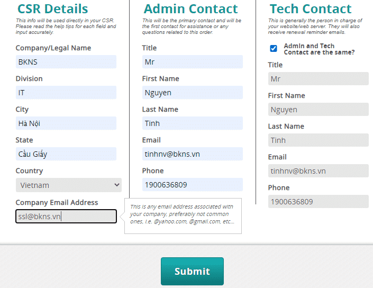Select Tech Contact Last Name field
Viewport: 373px width, 288px height.
319,140
